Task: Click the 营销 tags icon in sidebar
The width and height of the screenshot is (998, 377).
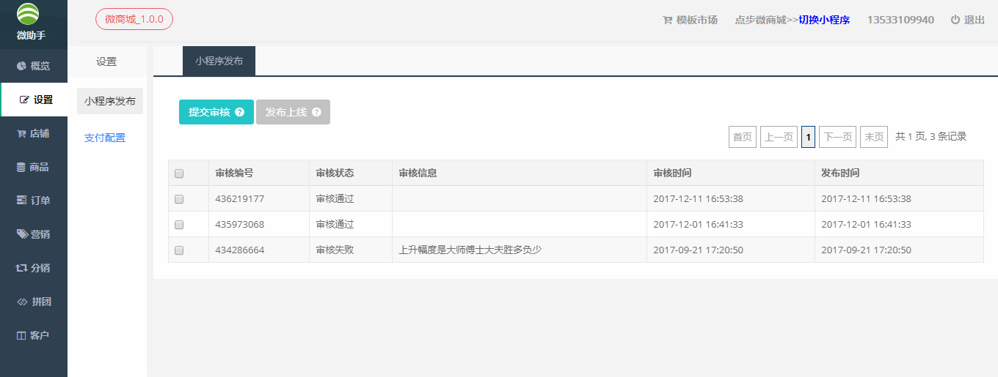Action: coord(22,234)
